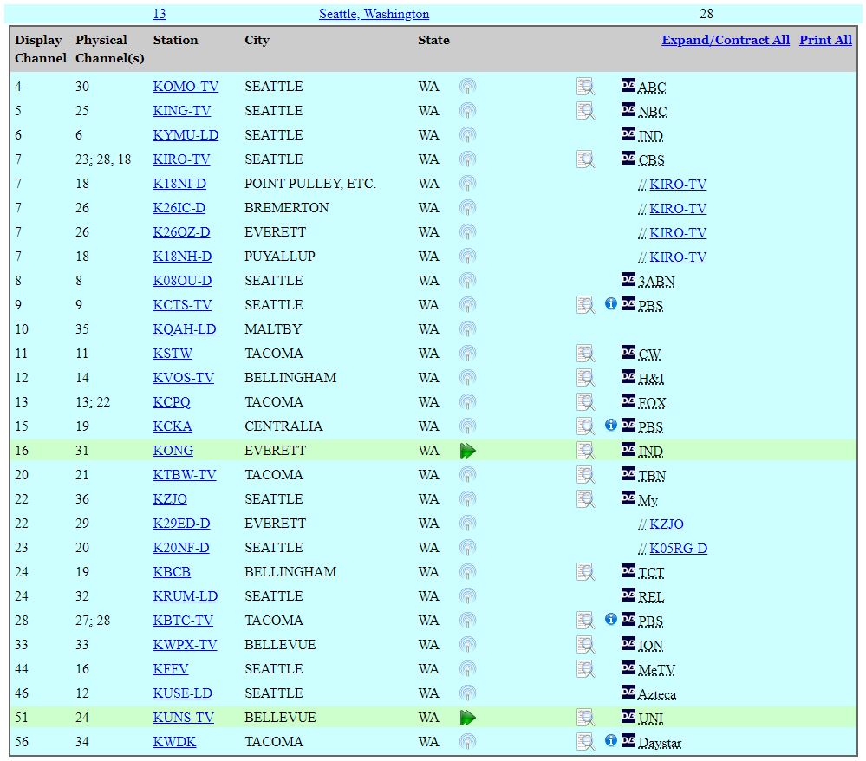Click the green arrow icon in the KONG row
866x761 pixels.
pyautogui.click(x=468, y=451)
